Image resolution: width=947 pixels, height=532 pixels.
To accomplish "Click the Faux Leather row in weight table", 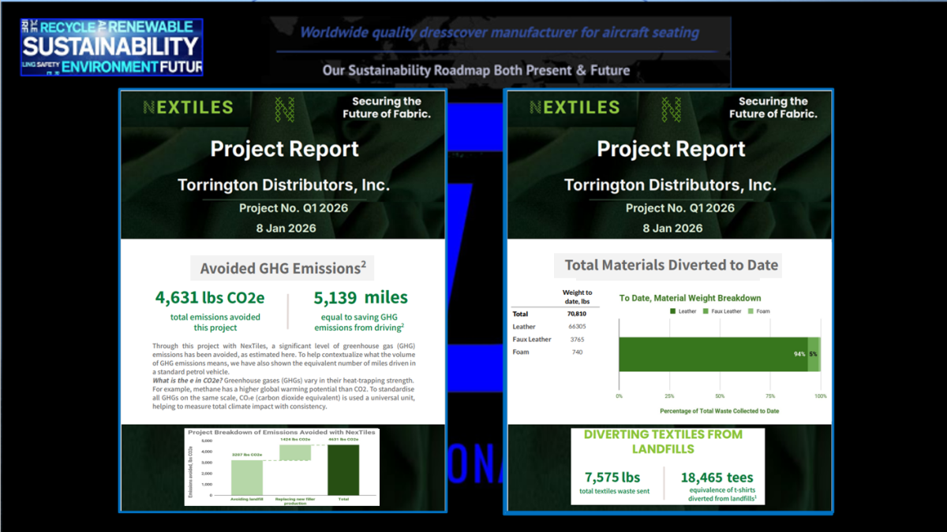I will point(552,339).
